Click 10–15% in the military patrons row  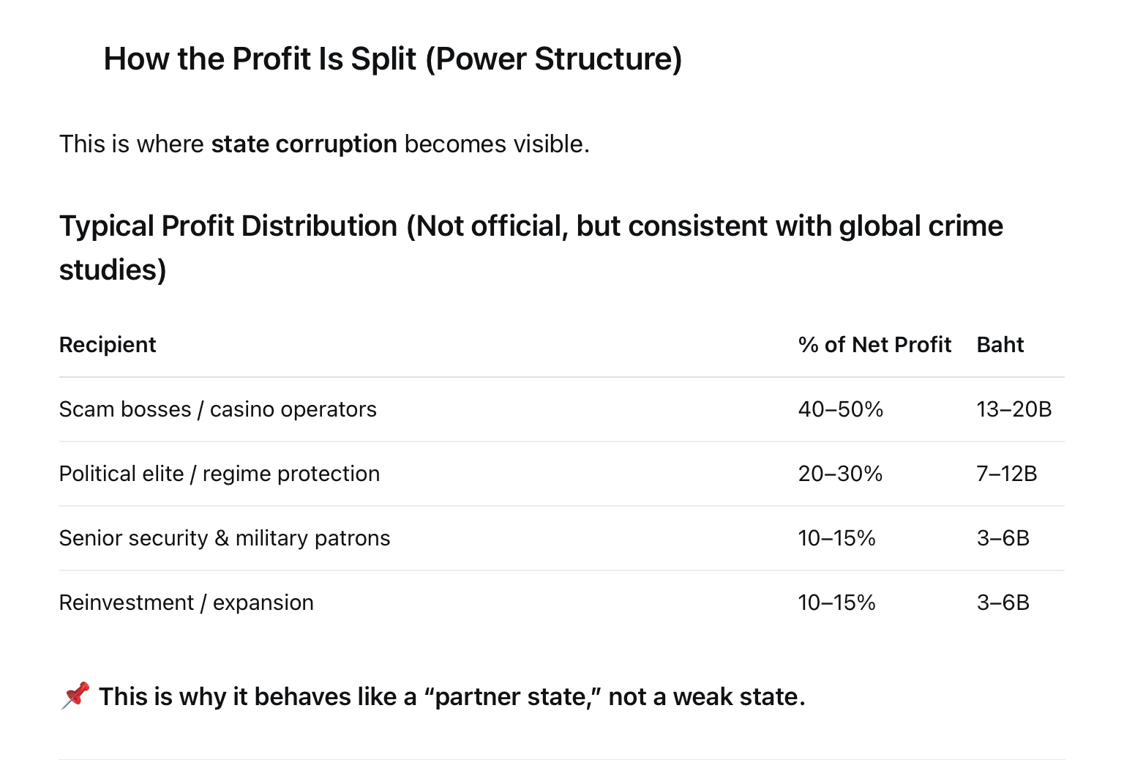coord(836,538)
